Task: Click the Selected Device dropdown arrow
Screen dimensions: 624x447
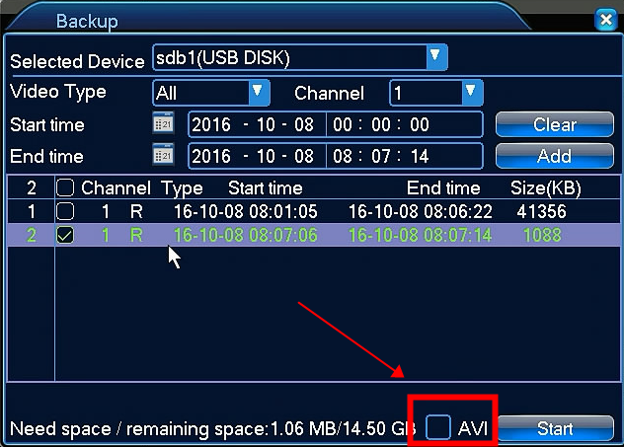Action: pyautogui.click(x=436, y=57)
